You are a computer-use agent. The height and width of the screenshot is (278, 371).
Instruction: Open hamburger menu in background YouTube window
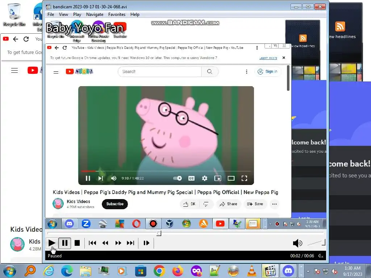click(14, 70)
